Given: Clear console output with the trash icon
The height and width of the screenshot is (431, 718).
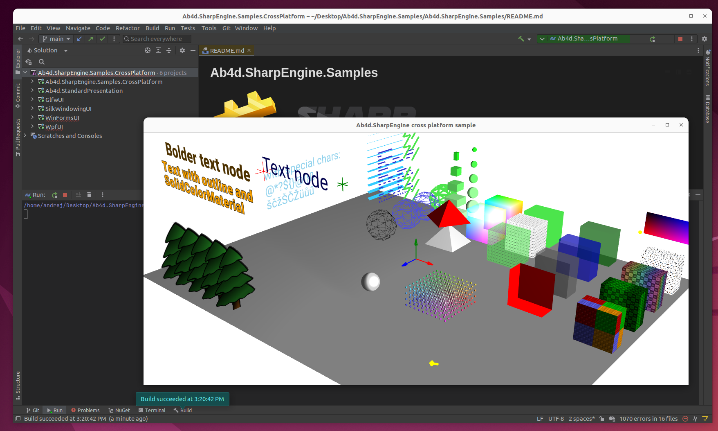Looking at the screenshot, I should click(89, 195).
